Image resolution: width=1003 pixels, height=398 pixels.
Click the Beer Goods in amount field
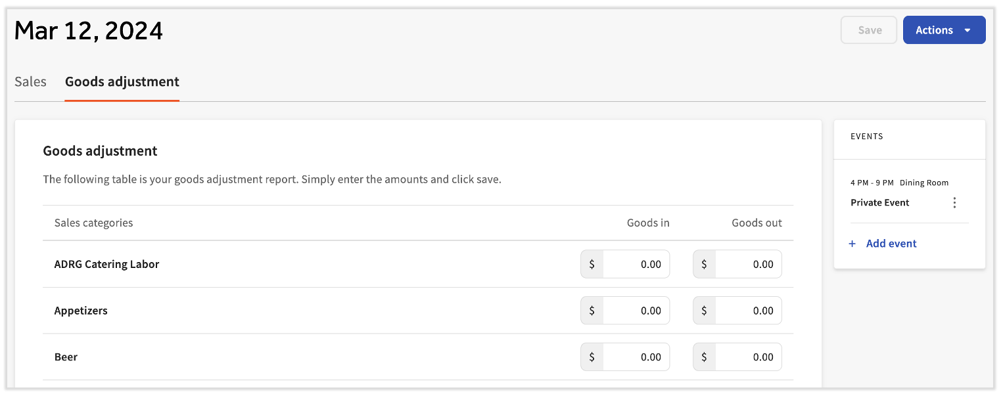[x=635, y=358]
